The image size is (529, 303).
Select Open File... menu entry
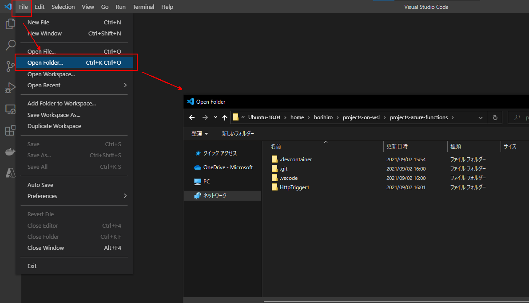tap(74, 51)
